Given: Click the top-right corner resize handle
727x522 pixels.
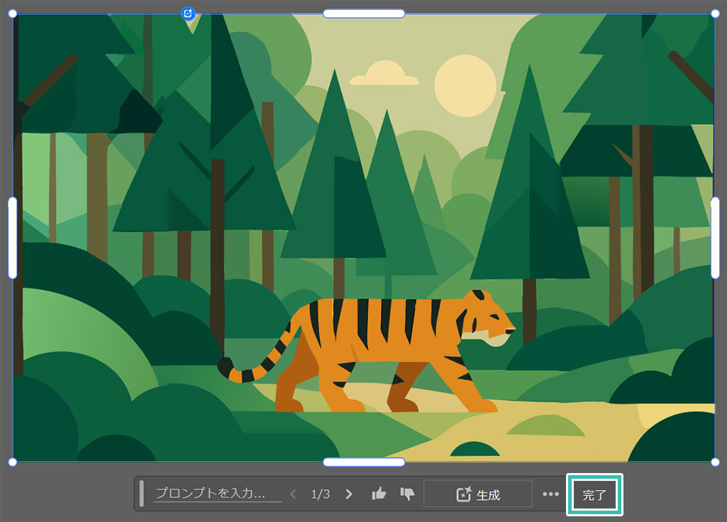Looking at the screenshot, I should click(x=715, y=13).
